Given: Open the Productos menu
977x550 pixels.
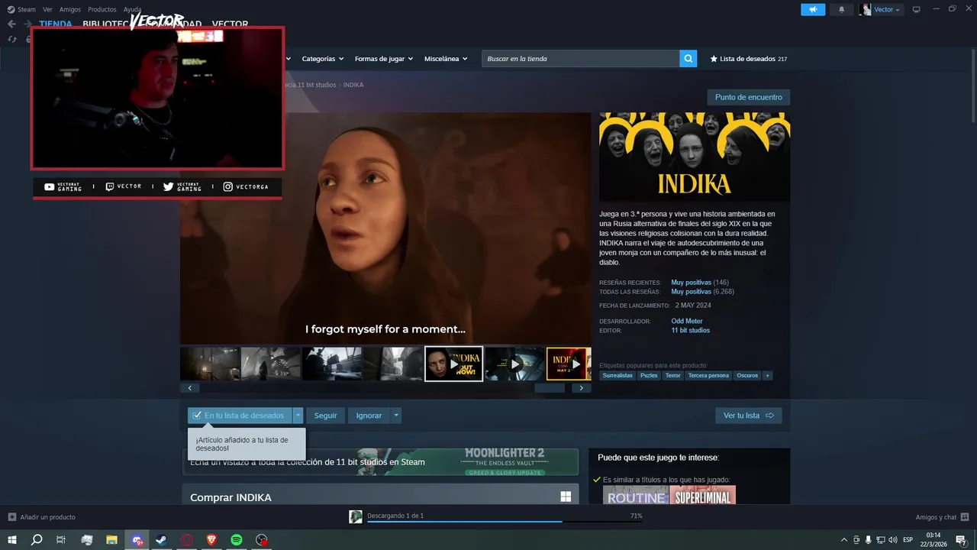Looking at the screenshot, I should [x=102, y=9].
